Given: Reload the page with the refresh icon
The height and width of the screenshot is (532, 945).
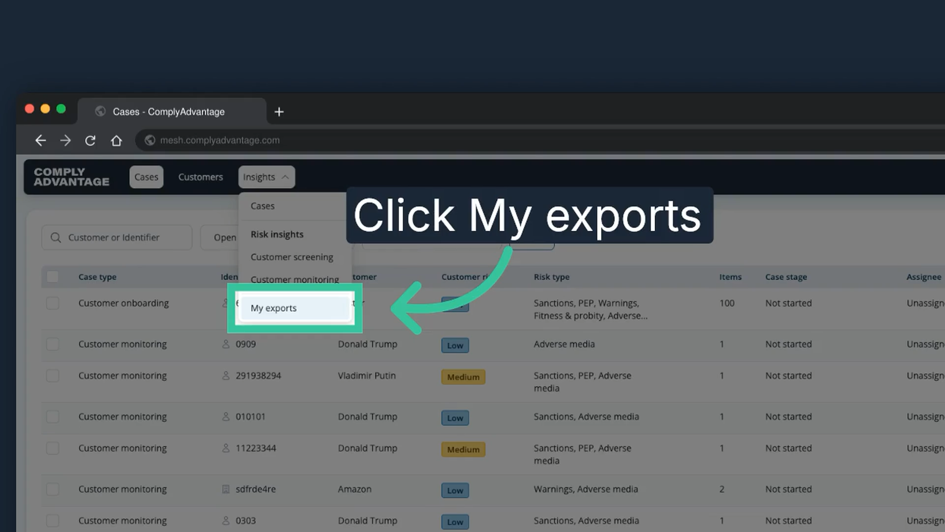Looking at the screenshot, I should 90,140.
